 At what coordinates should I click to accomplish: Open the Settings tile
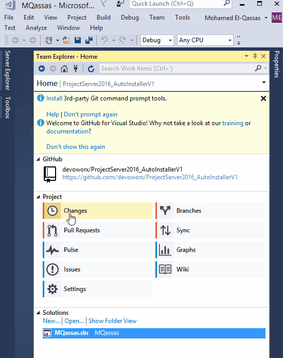(97, 289)
